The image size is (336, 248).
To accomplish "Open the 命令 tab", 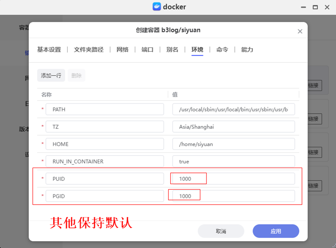I will pyautogui.click(x=222, y=50).
